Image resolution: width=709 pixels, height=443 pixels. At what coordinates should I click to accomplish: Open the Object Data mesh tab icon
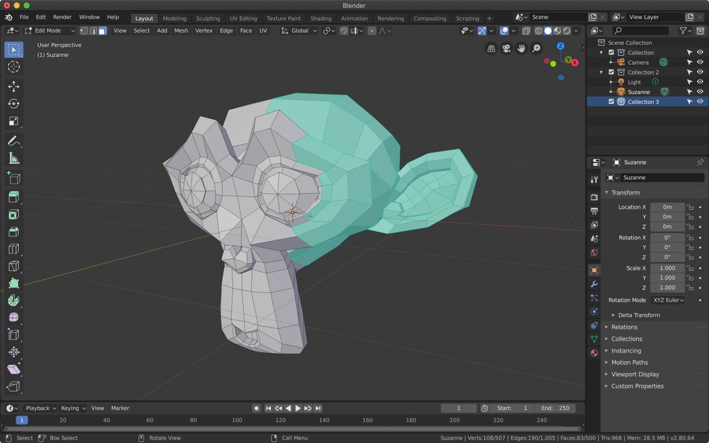[x=594, y=339]
